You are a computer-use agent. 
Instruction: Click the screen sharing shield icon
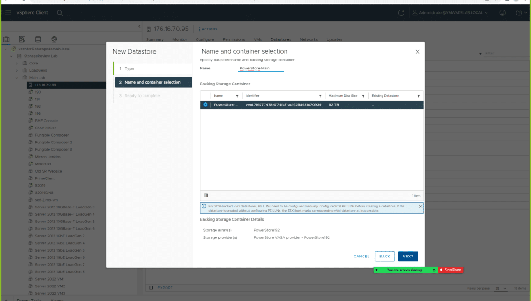[434, 270]
